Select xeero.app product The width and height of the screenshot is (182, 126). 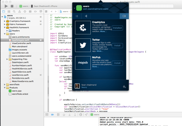17,91
